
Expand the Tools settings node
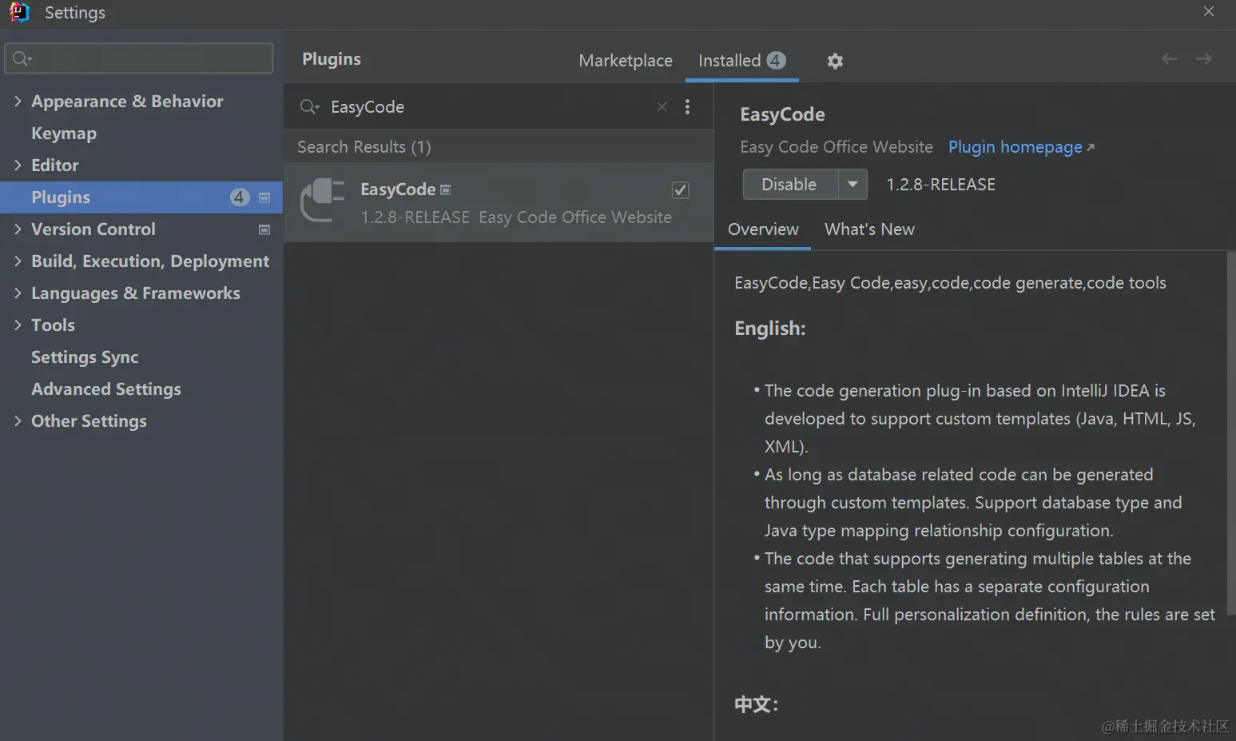coord(18,325)
